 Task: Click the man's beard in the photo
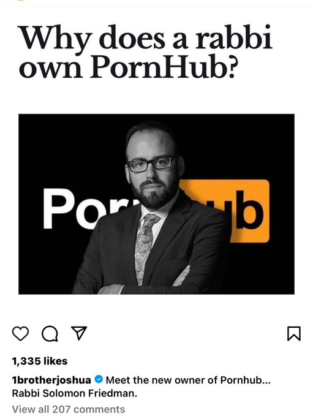[154, 194]
